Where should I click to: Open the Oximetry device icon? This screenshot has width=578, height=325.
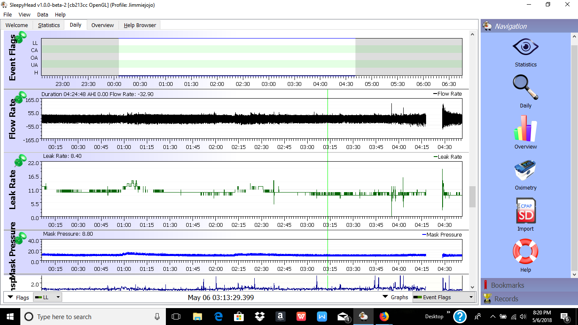526,170
